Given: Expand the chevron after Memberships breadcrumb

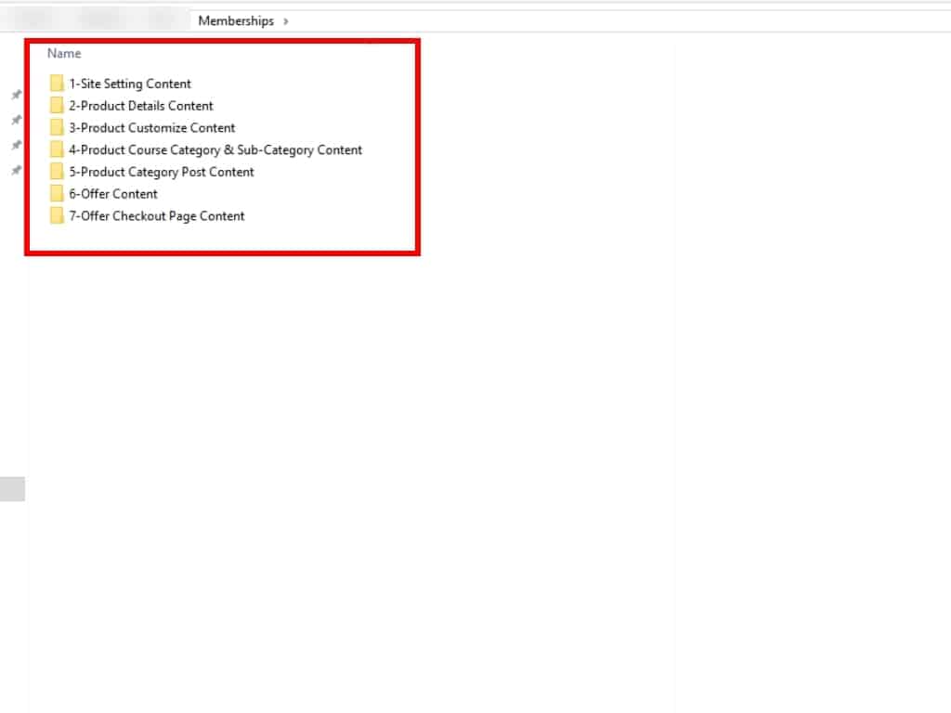Looking at the screenshot, I should [285, 20].
